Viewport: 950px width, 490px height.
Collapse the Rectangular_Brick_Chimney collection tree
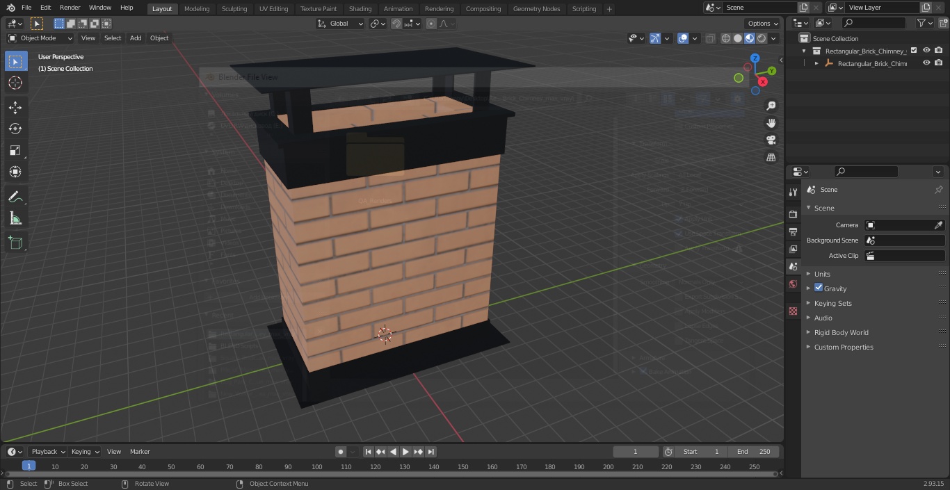pos(804,51)
